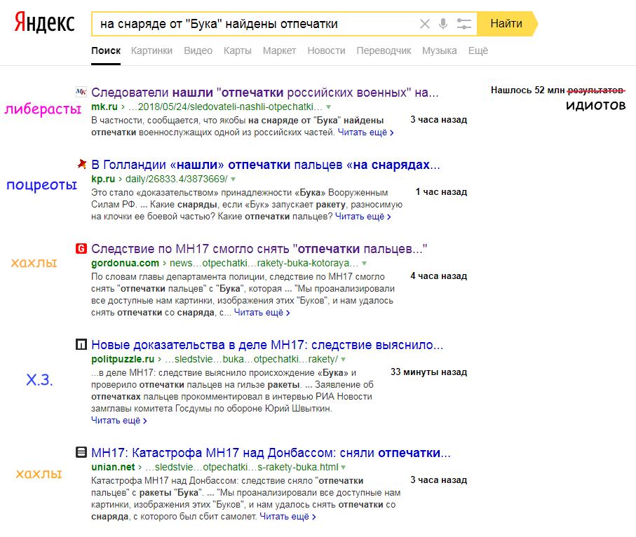The width and height of the screenshot is (636, 537).
Task: Expand the Ещё menu
Action: tap(478, 50)
